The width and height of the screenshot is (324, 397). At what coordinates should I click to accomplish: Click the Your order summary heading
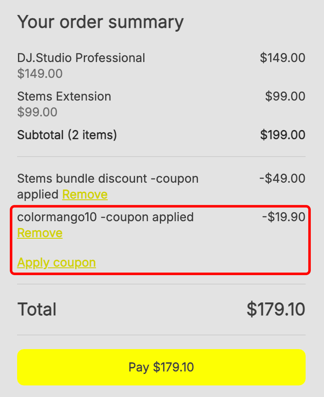(x=100, y=22)
